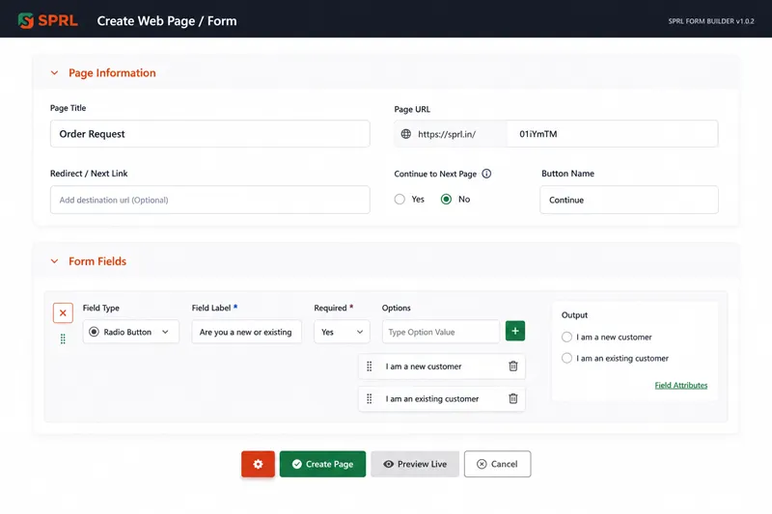772x514 pixels.
Task: Click the Create Page button
Action: (x=322, y=464)
